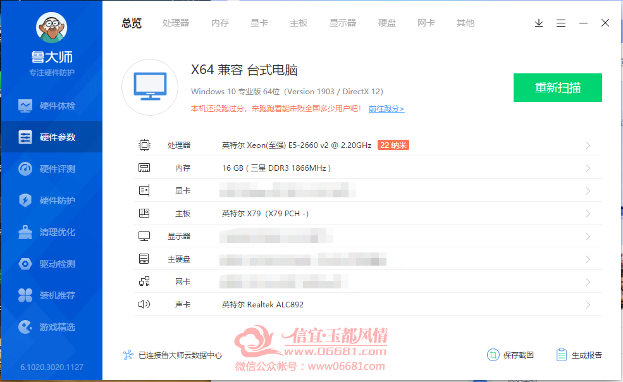Click the 内存 memory icon
The height and width of the screenshot is (382, 623).
click(x=144, y=168)
